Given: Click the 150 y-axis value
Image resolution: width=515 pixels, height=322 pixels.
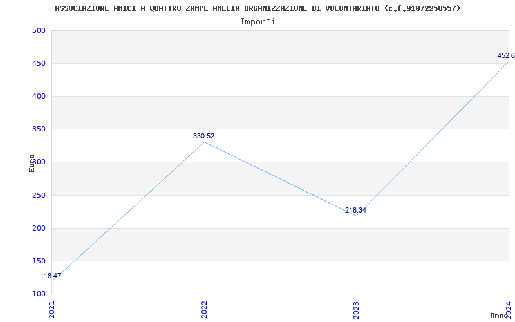Looking at the screenshot, I should click(x=39, y=261).
